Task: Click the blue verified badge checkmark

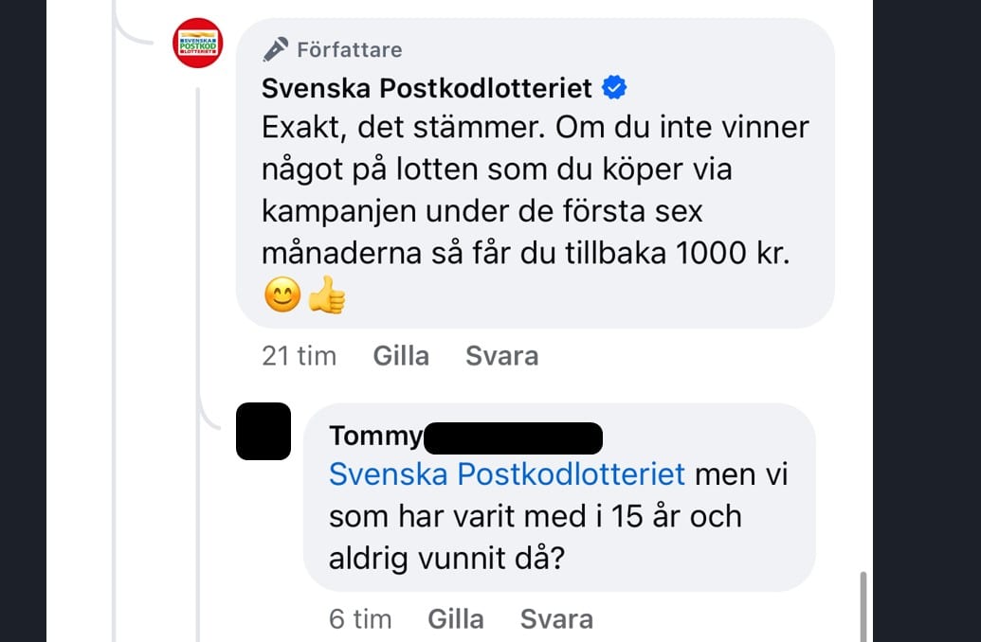Action: point(614,89)
